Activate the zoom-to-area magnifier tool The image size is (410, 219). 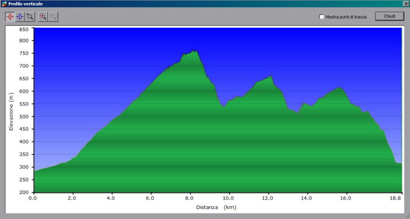[x=30, y=16]
